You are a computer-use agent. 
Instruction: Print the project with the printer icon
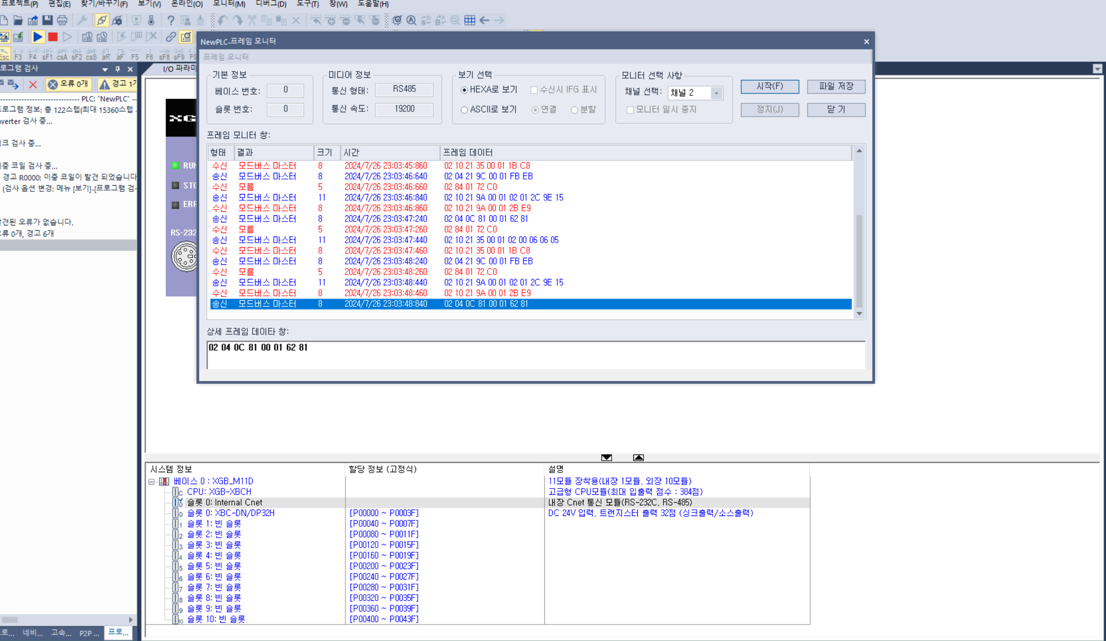(62, 20)
